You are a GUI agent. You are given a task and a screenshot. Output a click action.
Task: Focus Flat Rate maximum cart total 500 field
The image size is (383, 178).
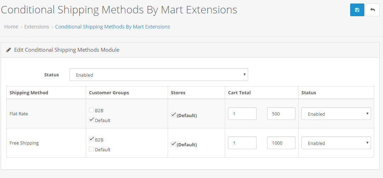[x=281, y=114]
